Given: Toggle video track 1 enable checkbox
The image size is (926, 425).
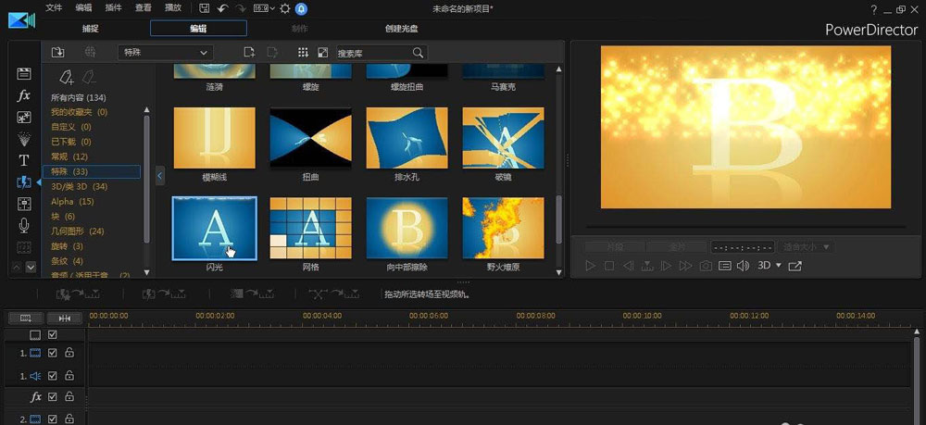Looking at the screenshot, I should pyautogui.click(x=53, y=353).
